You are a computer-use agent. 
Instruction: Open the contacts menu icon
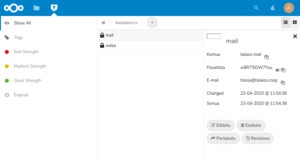point(273,8)
